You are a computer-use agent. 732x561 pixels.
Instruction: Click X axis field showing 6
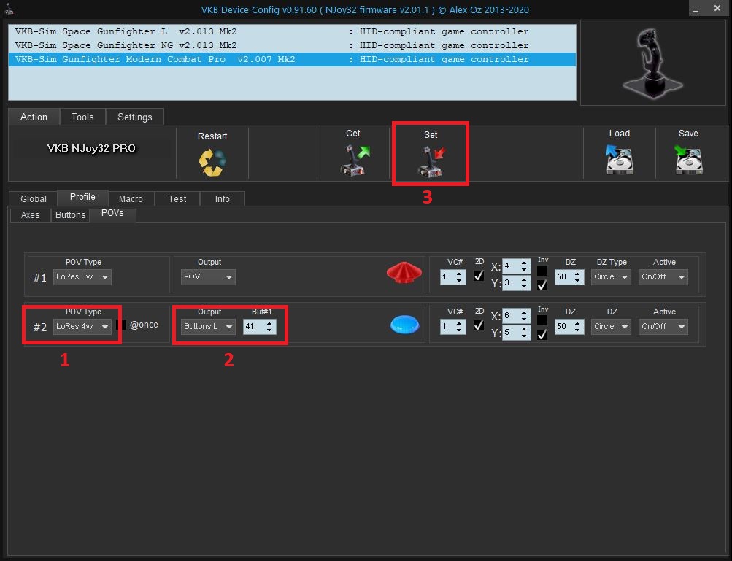pos(516,316)
